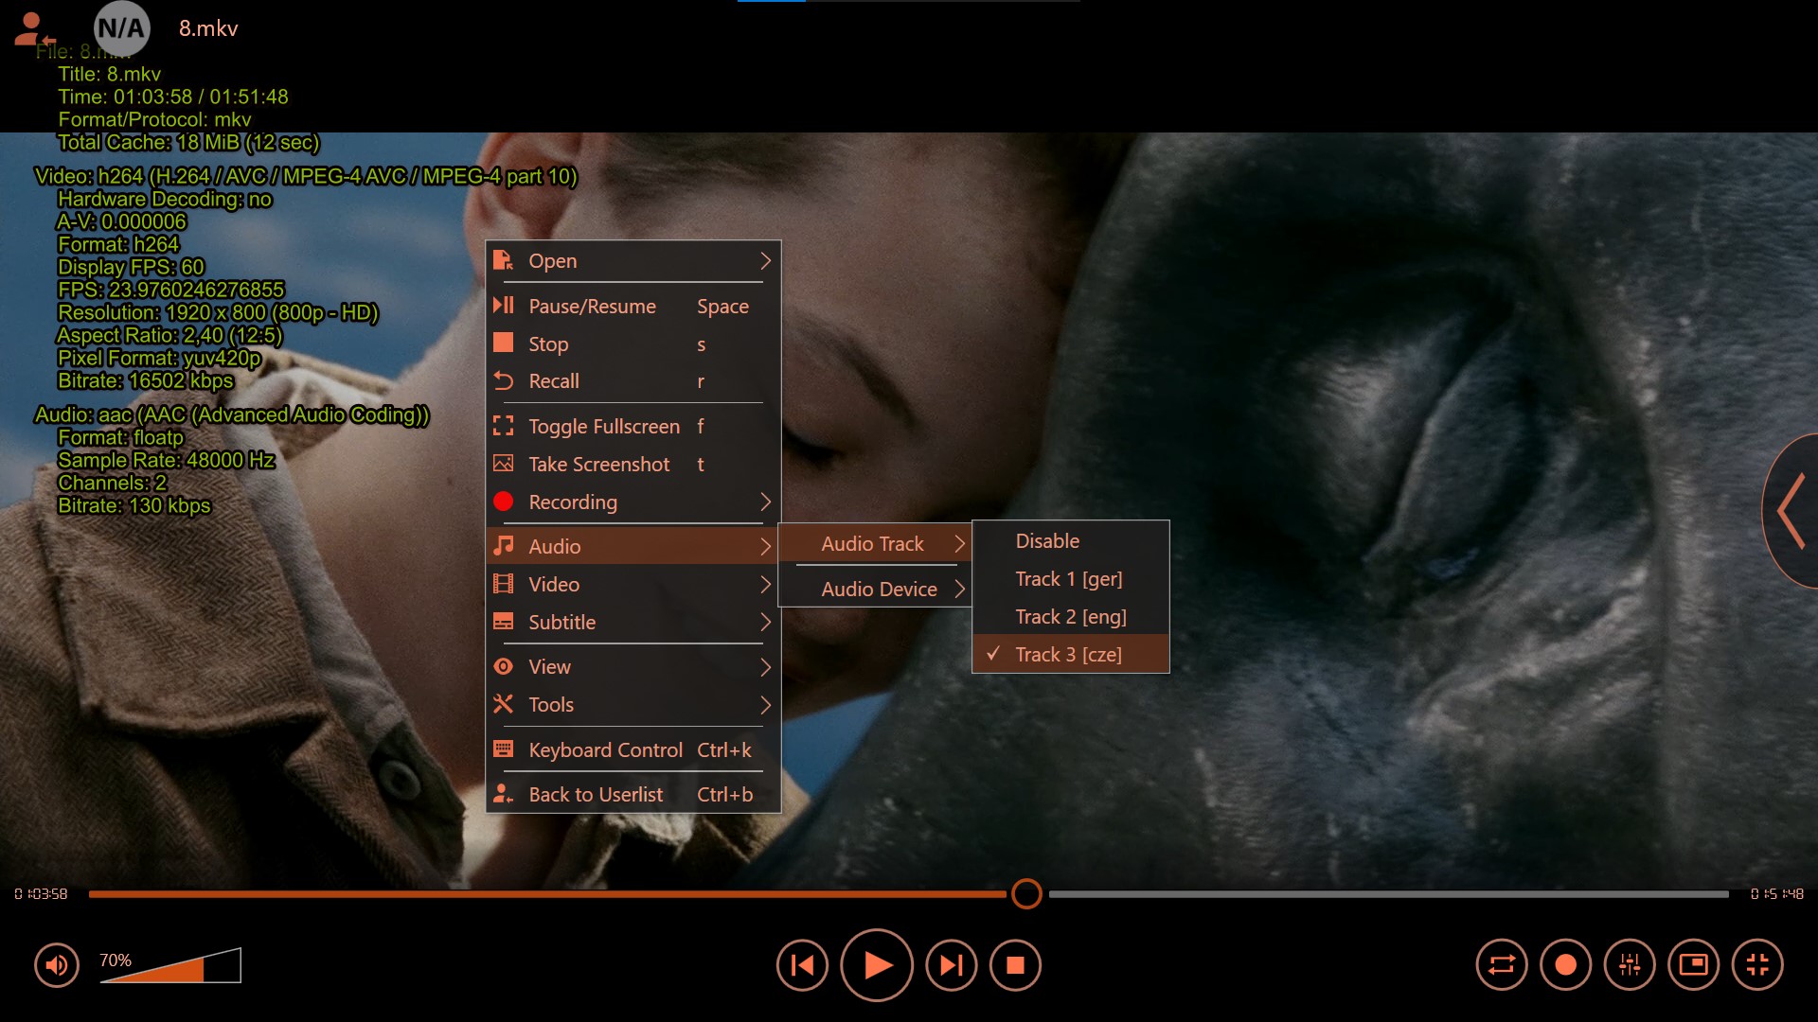Click the Play button
The height and width of the screenshot is (1022, 1818).
coord(877,965)
